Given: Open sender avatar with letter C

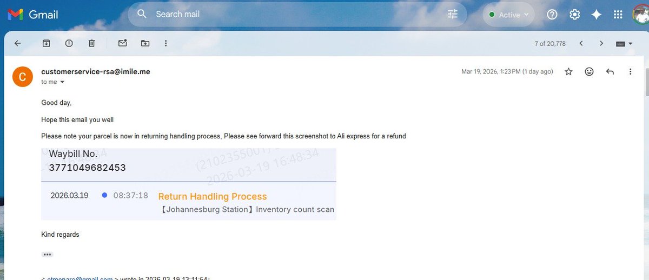Looking at the screenshot, I should (22, 76).
